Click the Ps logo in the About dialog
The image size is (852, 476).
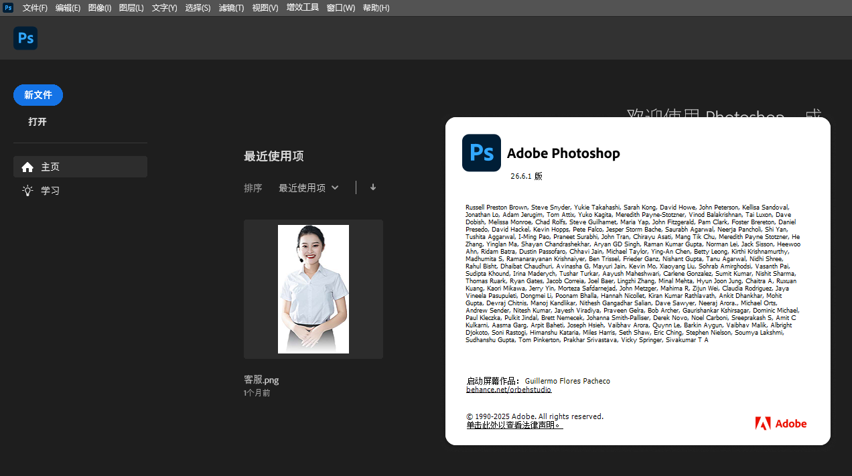coord(482,153)
